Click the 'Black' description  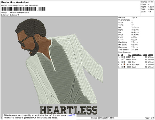[134, 67]
